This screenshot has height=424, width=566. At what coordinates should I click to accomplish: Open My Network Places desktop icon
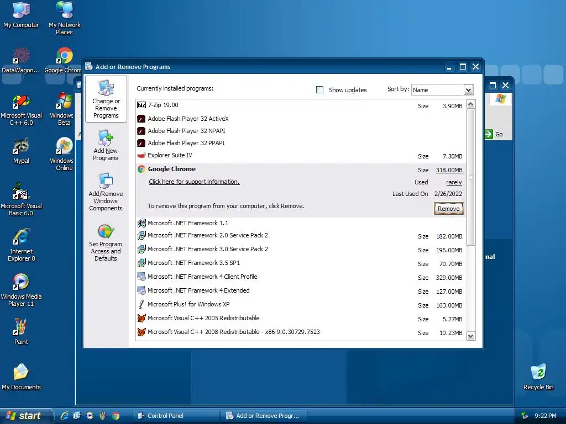(65, 18)
